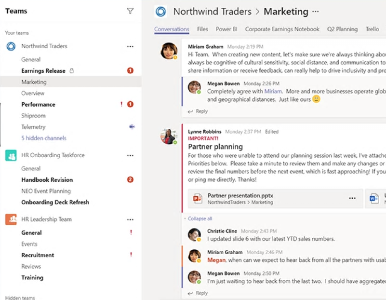This screenshot has height=300, width=386.
Task: Click the red notification badge on Performance
Action: tap(130, 105)
